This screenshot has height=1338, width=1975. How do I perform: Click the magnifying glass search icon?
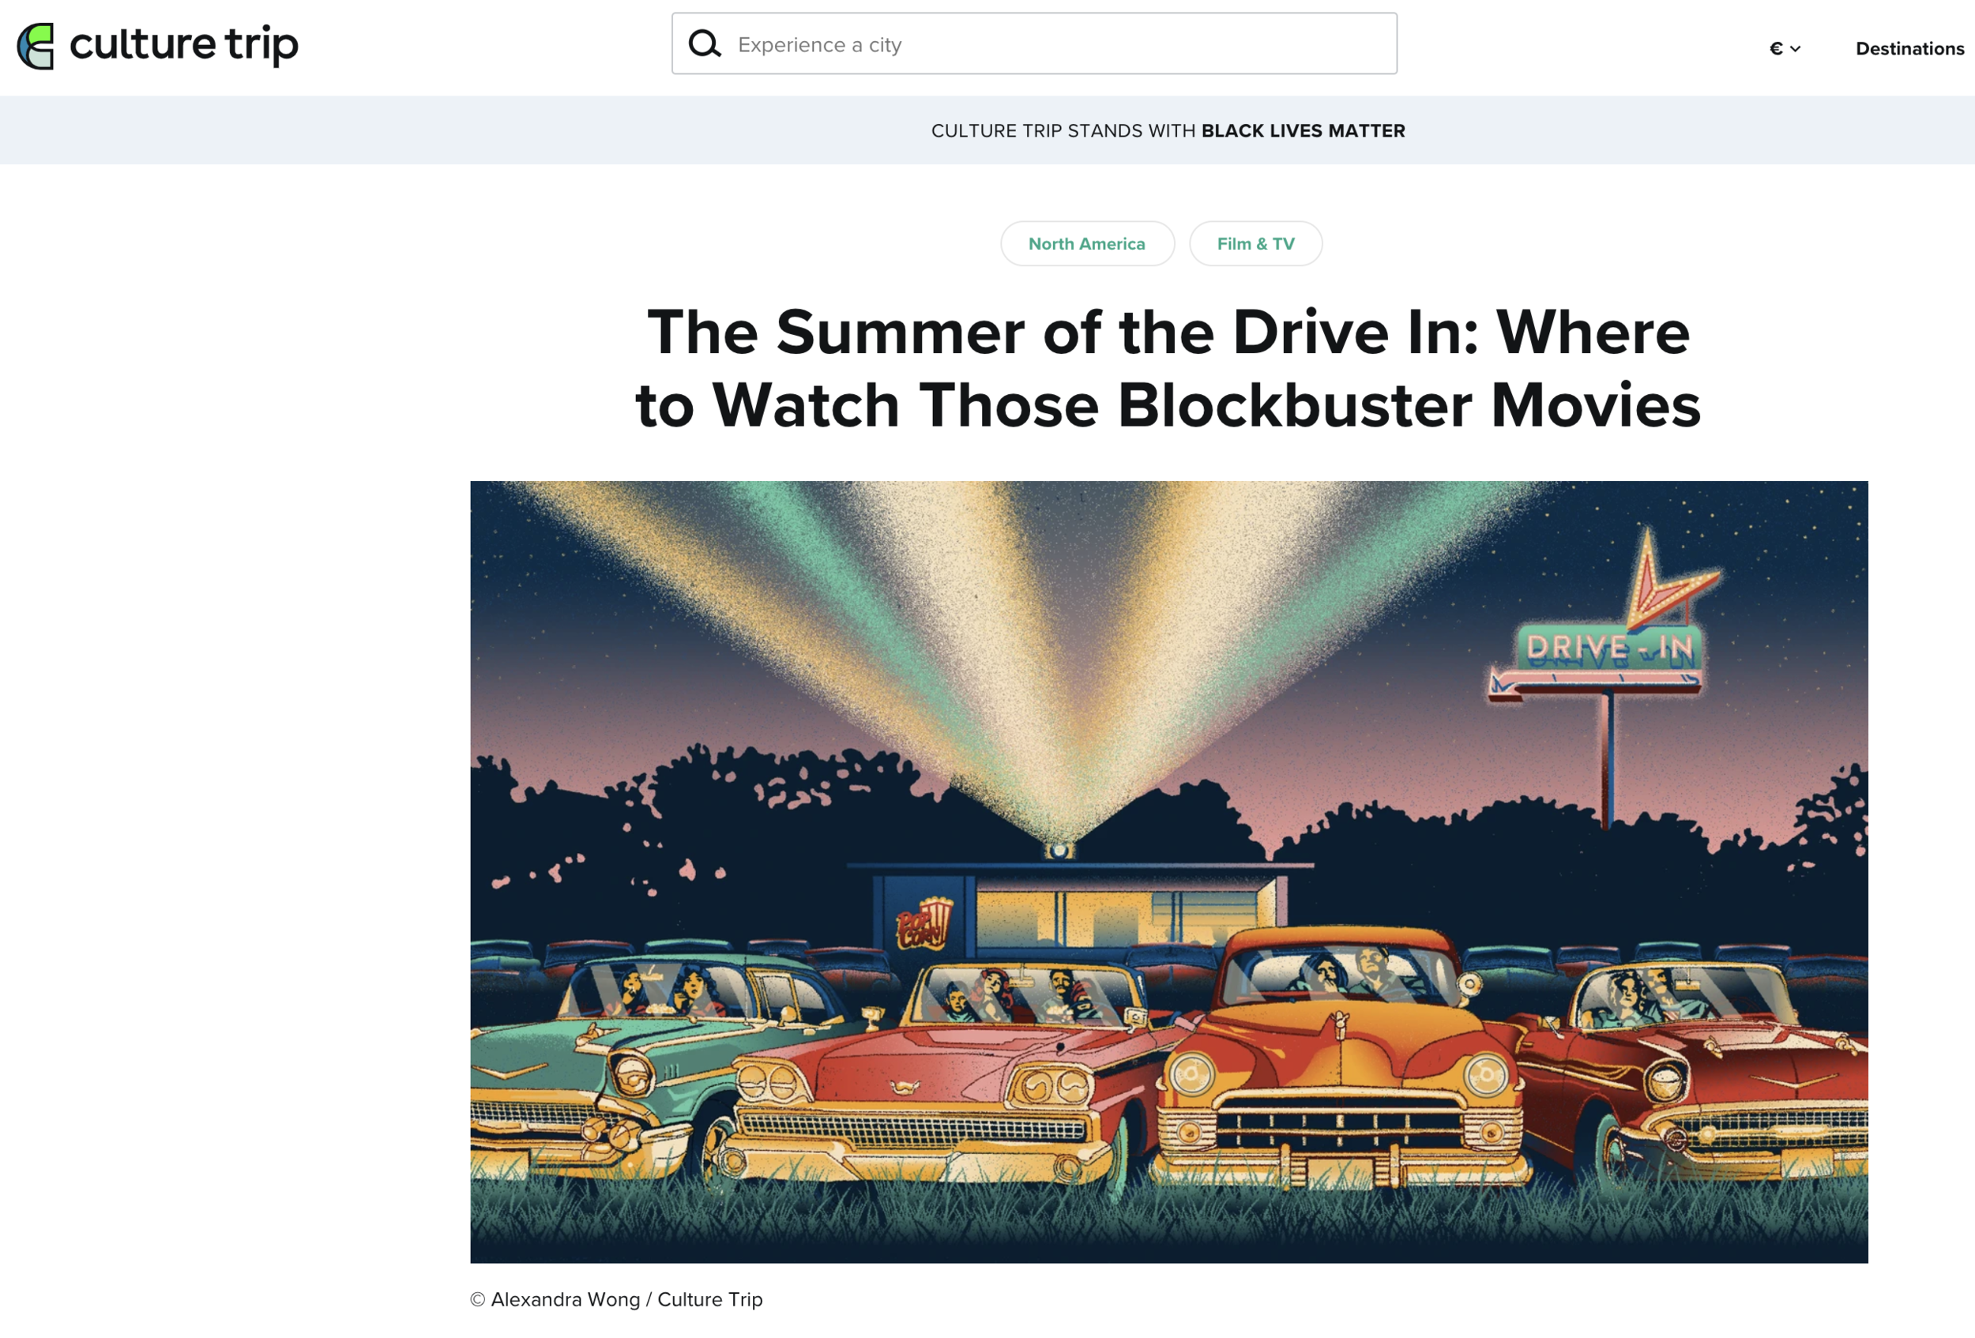tap(704, 43)
